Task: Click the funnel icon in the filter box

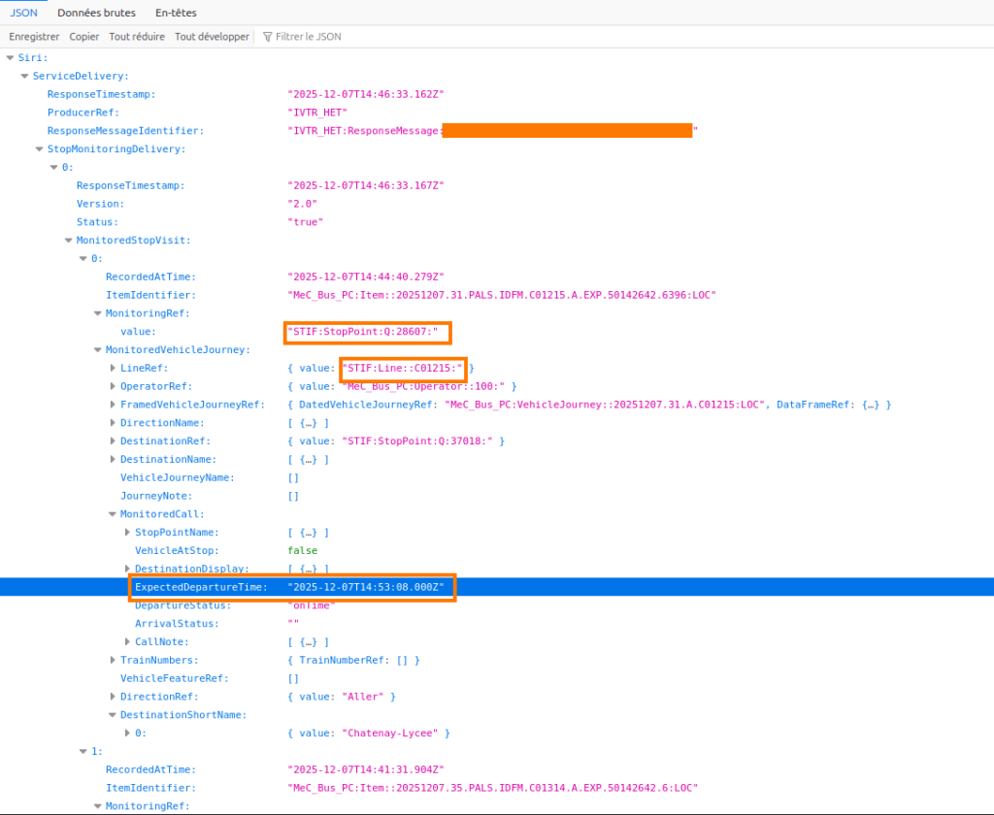Action: point(267,37)
